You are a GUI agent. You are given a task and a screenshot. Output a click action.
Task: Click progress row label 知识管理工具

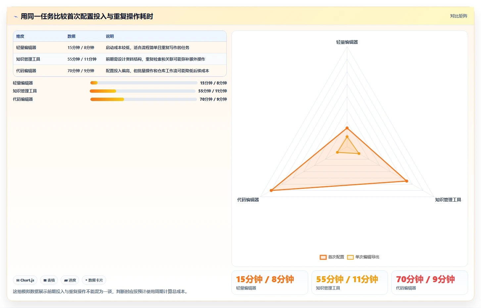click(25, 91)
